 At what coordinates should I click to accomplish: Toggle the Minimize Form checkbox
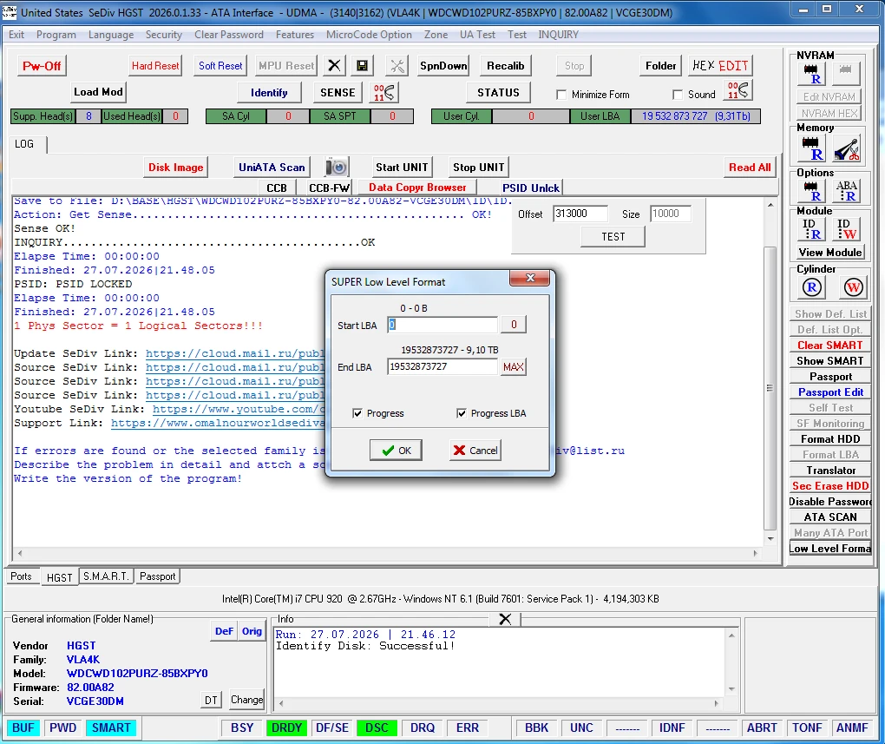[x=561, y=95]
